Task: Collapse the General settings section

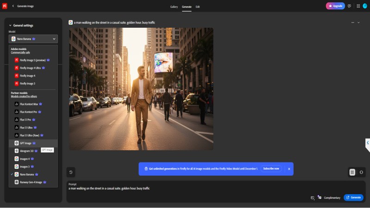Action: pos(11,25)
